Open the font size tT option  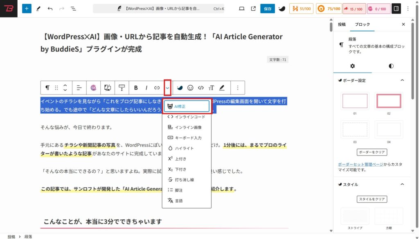[x=211, y=88]
